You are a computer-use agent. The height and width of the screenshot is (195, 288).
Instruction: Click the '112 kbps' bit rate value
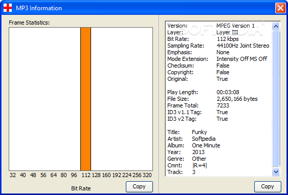228,39
